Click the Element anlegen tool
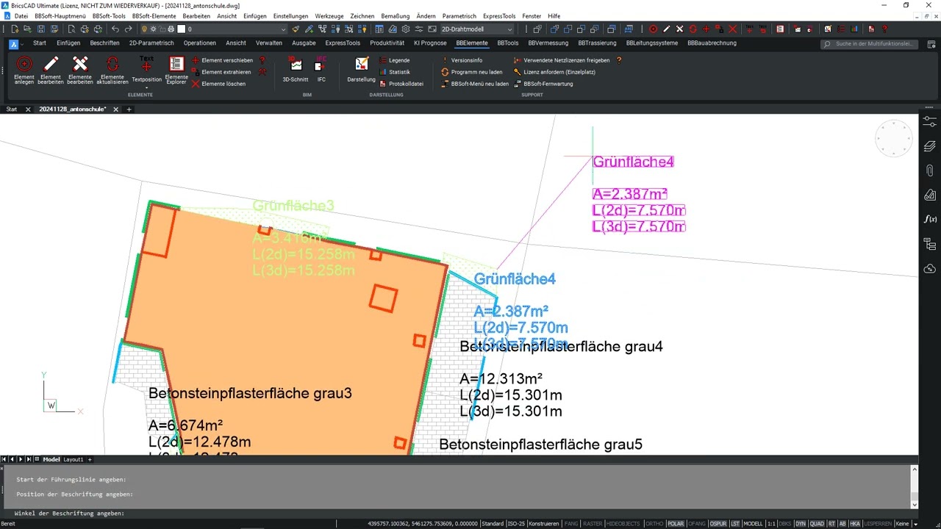The height and width of the screenshot is (529, 941). [x=24, y=70]
